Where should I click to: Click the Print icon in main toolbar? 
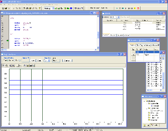(x=24, y=8)
